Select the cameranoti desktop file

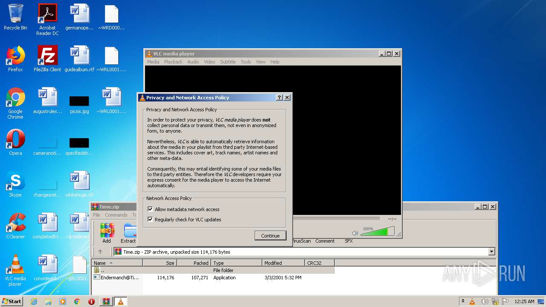pos(47,146)
